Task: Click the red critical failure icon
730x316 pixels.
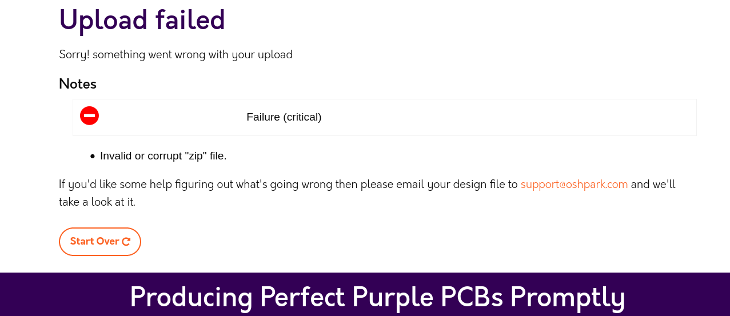Action: pos(89,116)
